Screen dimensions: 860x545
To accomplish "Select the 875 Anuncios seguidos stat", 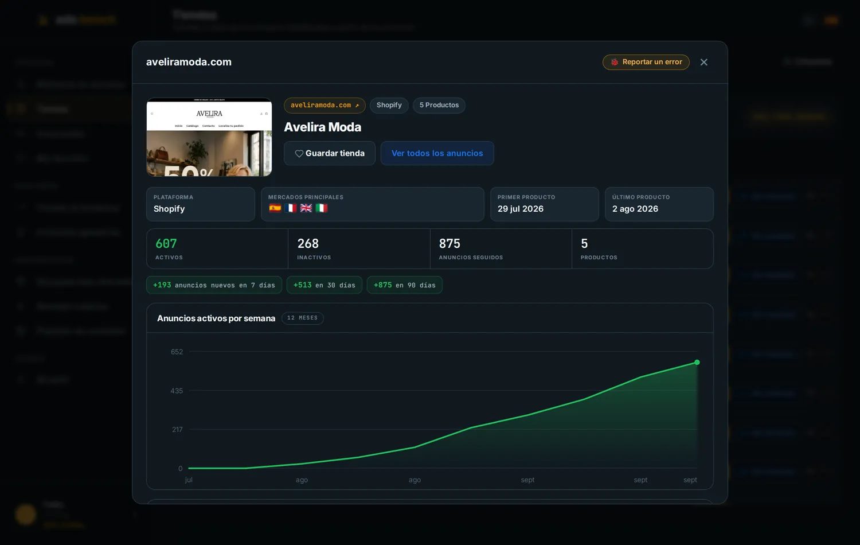I will tap(501, 249).
